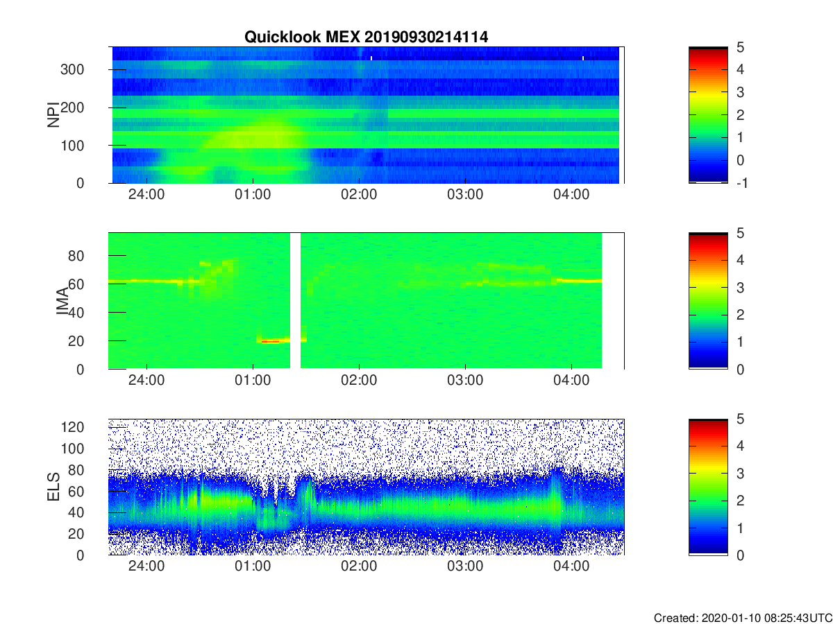Image resolution: width=833 pixels, height=624 pixels.
Task: Click the '02:00' tick under the ELS plot
Action: click(x=359, y=566)
